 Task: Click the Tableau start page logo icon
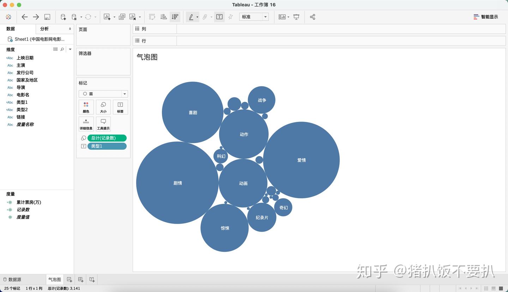pos(8,17)
